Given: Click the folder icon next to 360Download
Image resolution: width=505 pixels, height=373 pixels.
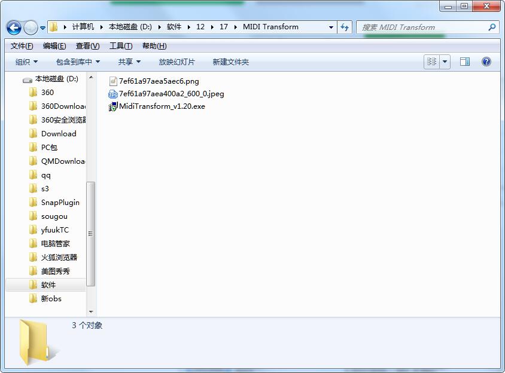Looking at the screenshot, I should [33, 106].
